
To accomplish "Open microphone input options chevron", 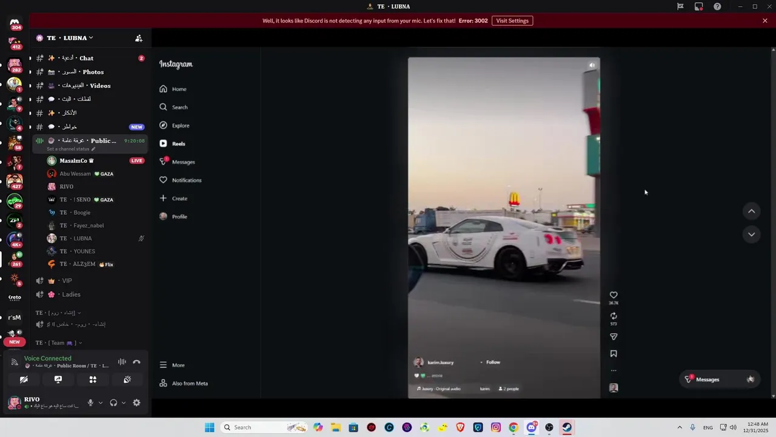I will click(x=101, y=402).
